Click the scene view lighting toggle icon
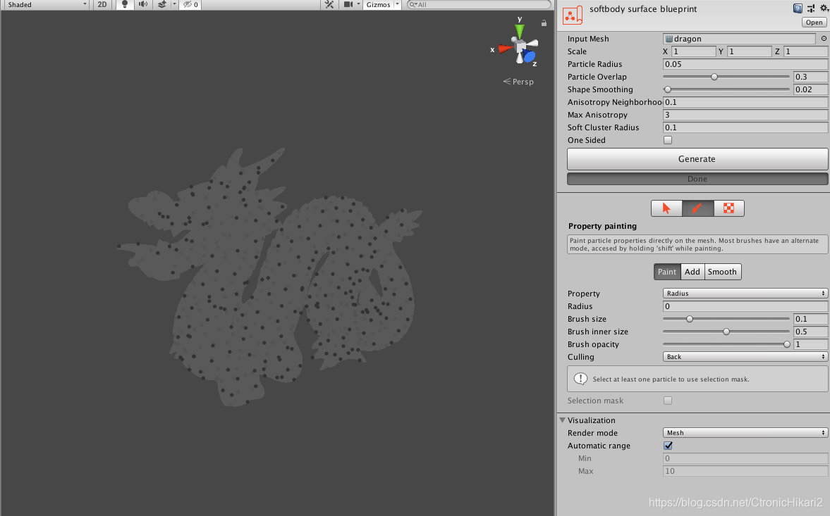Viewport: 830px width, 516px height. tap(124, 5)
